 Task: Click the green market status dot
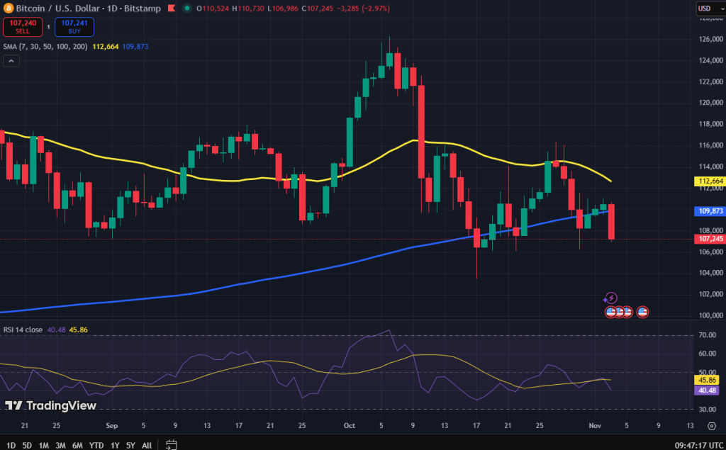pyautogui.click(x=187, y=9)
